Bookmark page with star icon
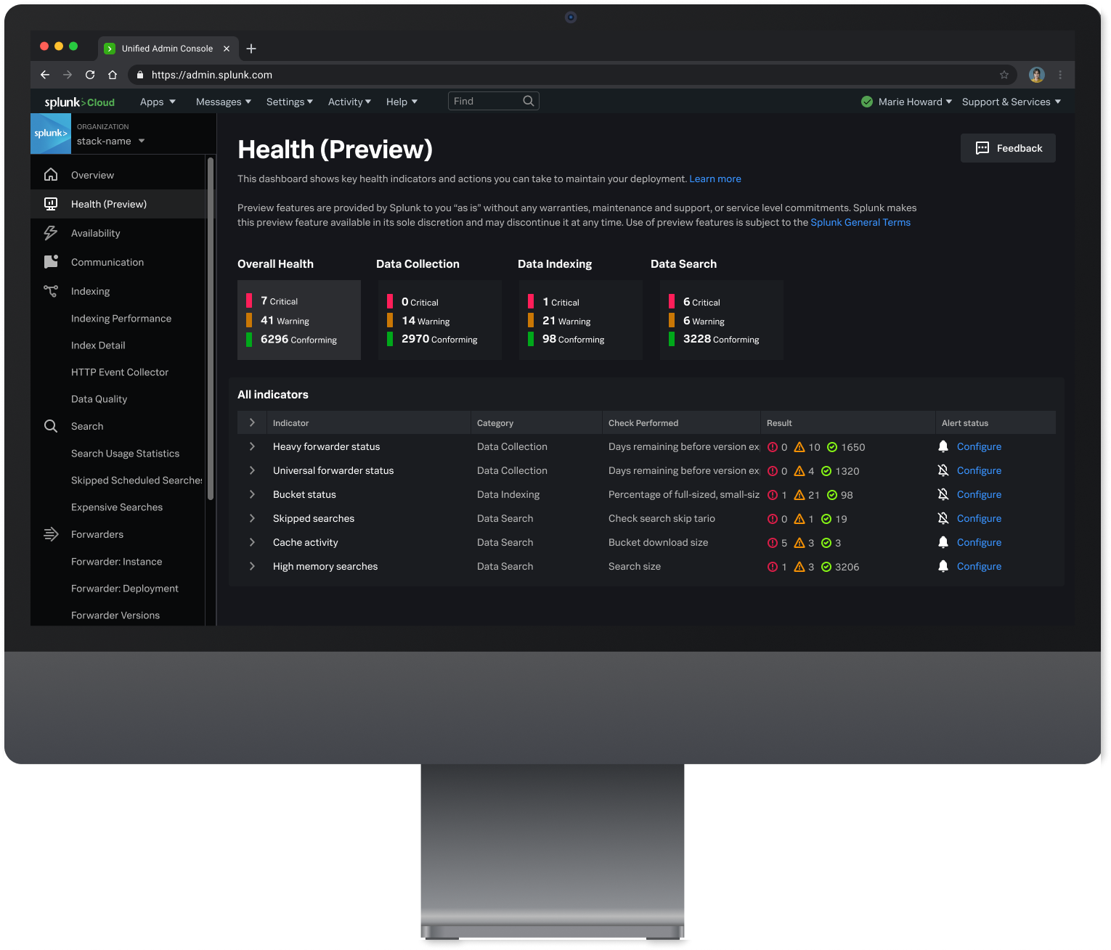Image resolution: width=1111 pixels, height=950 pixels. (x=1004, y=75)
